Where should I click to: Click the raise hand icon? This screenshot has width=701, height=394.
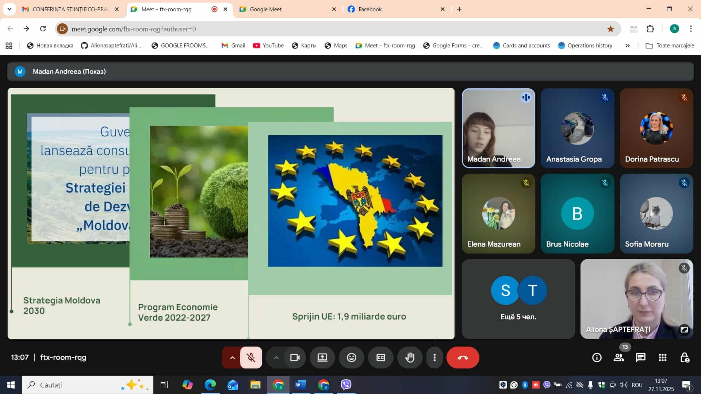410,358
